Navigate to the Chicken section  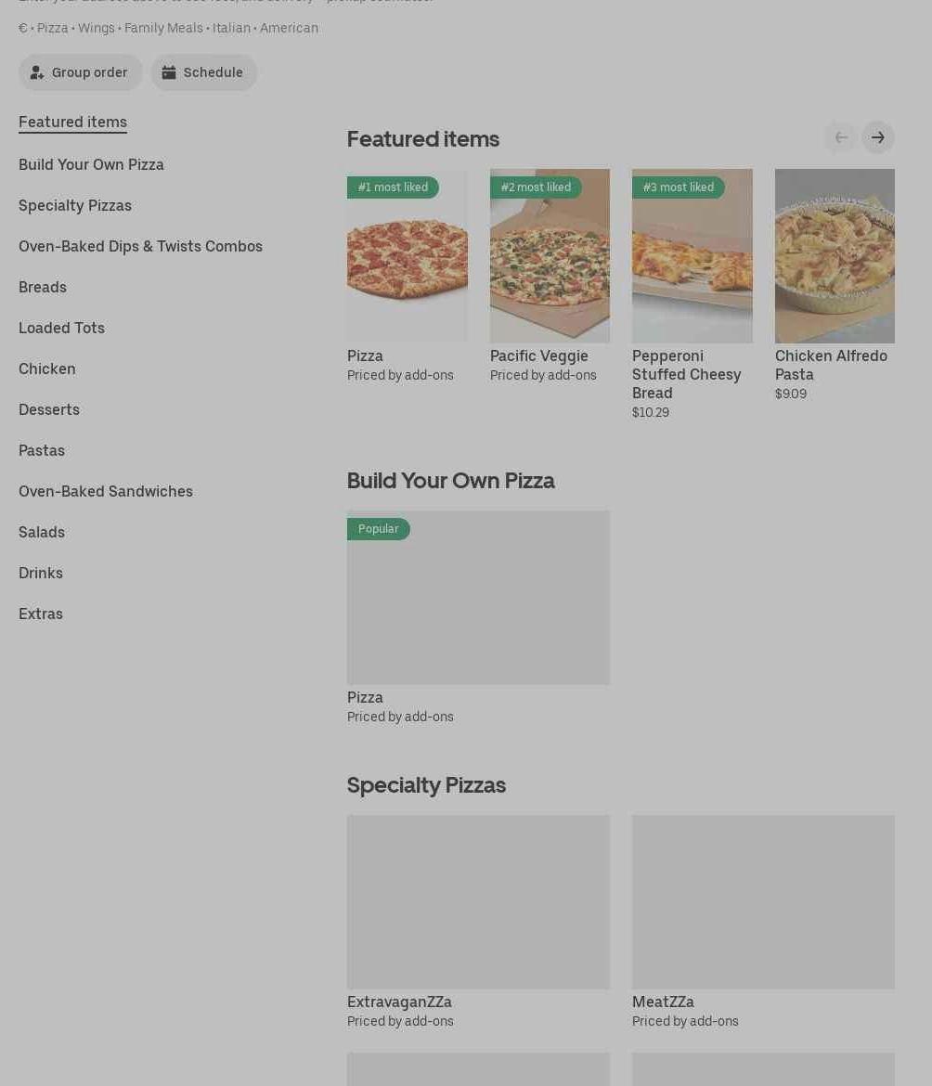tap(47, 368)
